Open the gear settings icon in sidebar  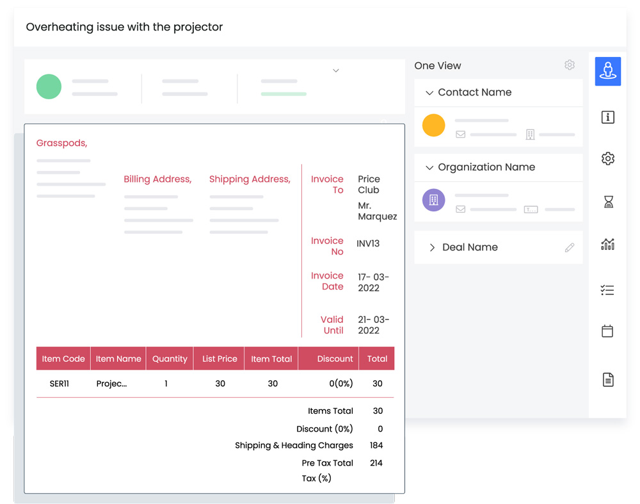[x=607, y=159]
